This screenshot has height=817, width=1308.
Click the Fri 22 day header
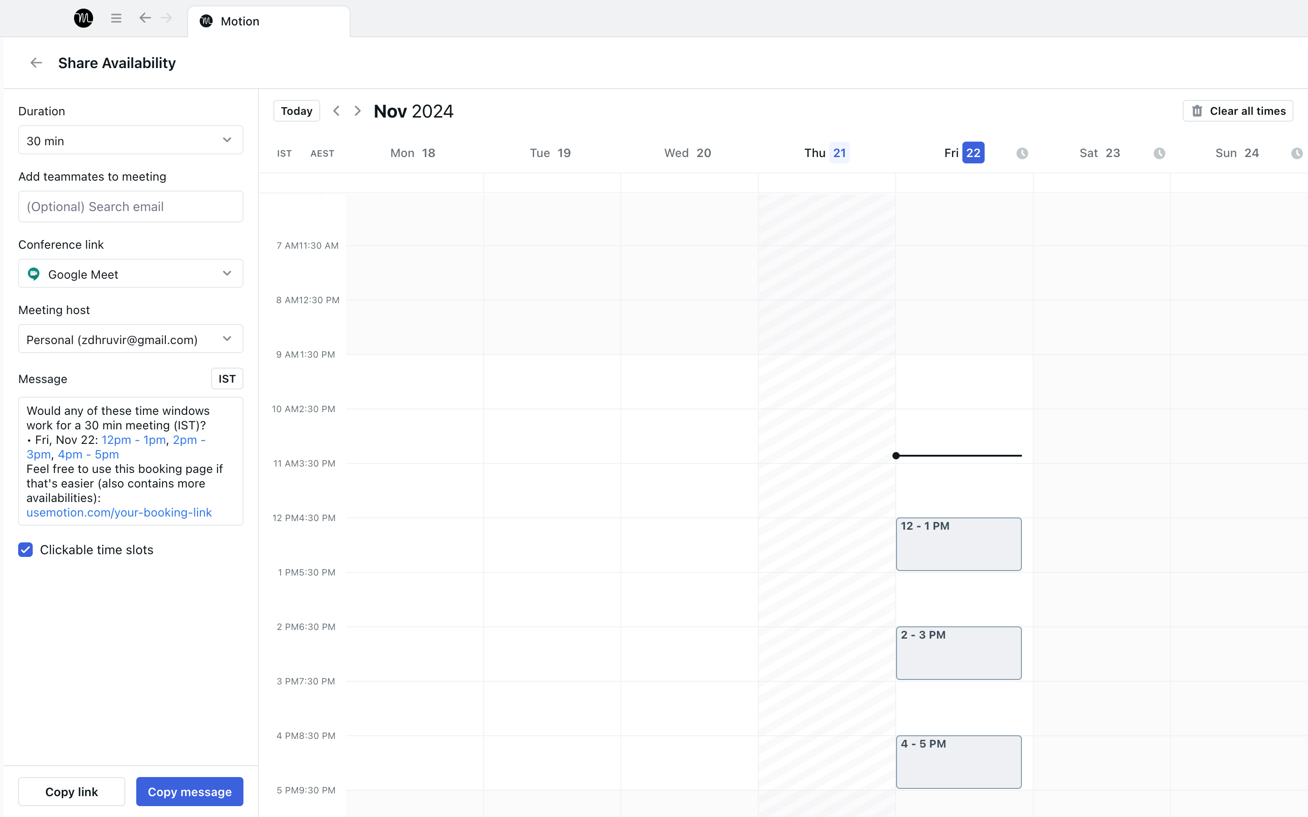tap(964, 153)
